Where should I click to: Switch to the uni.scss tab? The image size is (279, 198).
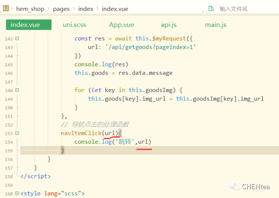point(74,24)
